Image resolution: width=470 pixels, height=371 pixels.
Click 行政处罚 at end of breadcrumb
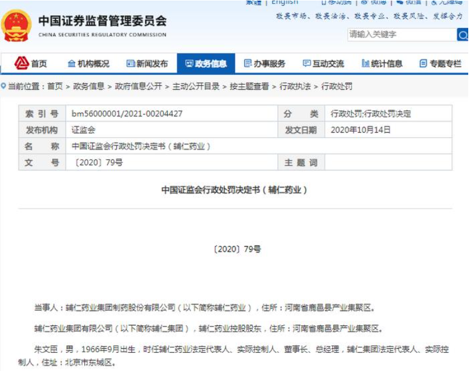point(337,86)
